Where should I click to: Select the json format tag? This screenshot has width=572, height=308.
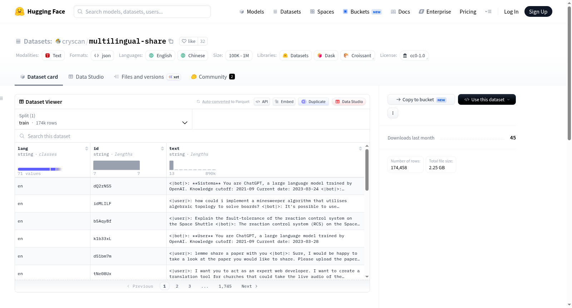[x=103, y=55]
